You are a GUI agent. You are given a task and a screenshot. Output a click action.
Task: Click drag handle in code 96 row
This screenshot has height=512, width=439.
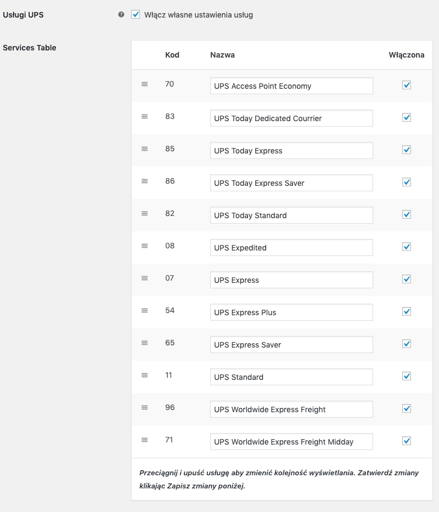144,407
